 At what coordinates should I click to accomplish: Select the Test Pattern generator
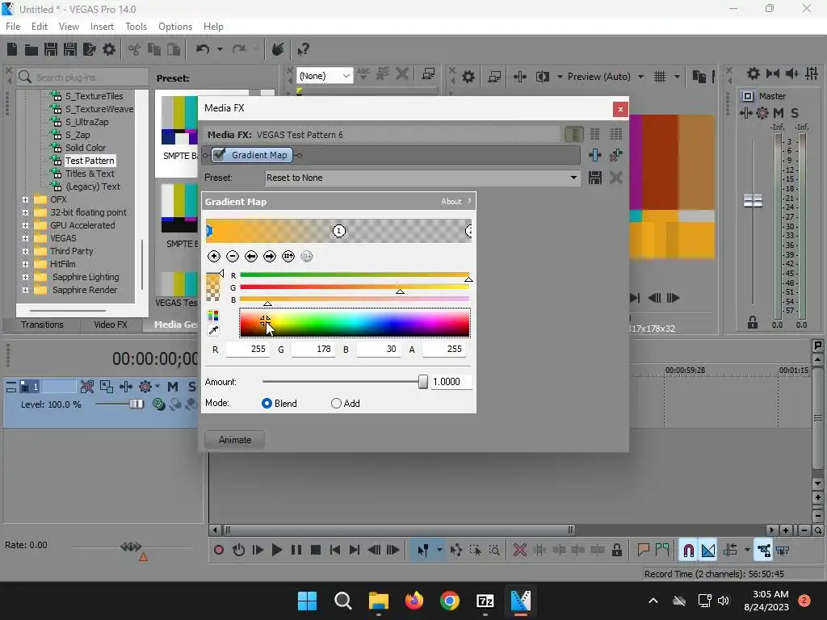pos(90,161)
